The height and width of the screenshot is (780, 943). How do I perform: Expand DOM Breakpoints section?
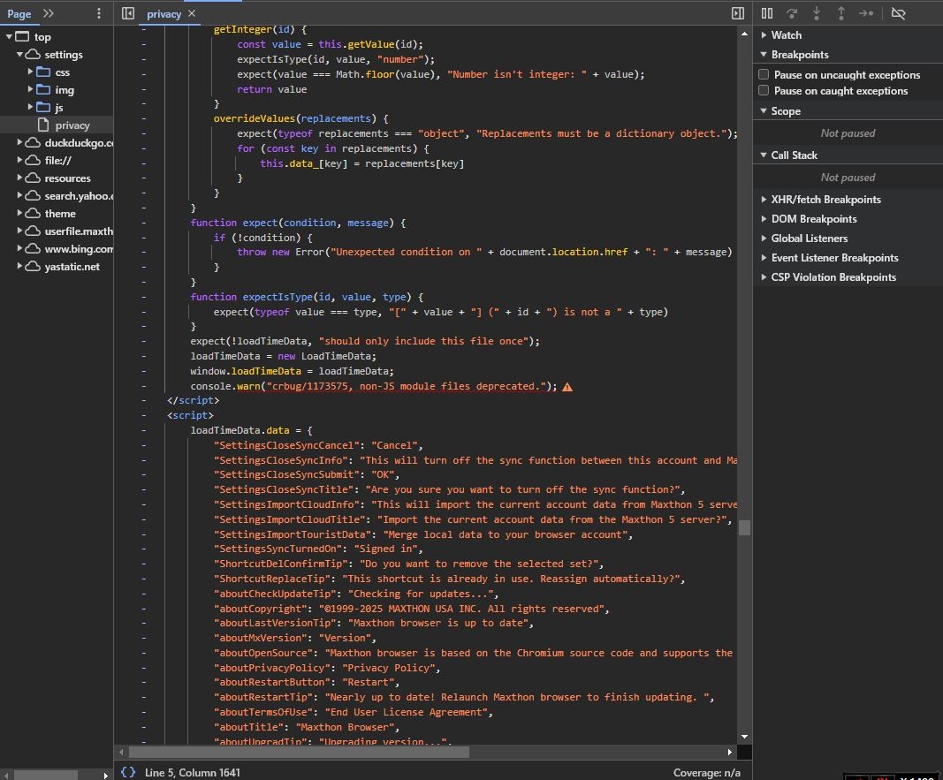764,219
